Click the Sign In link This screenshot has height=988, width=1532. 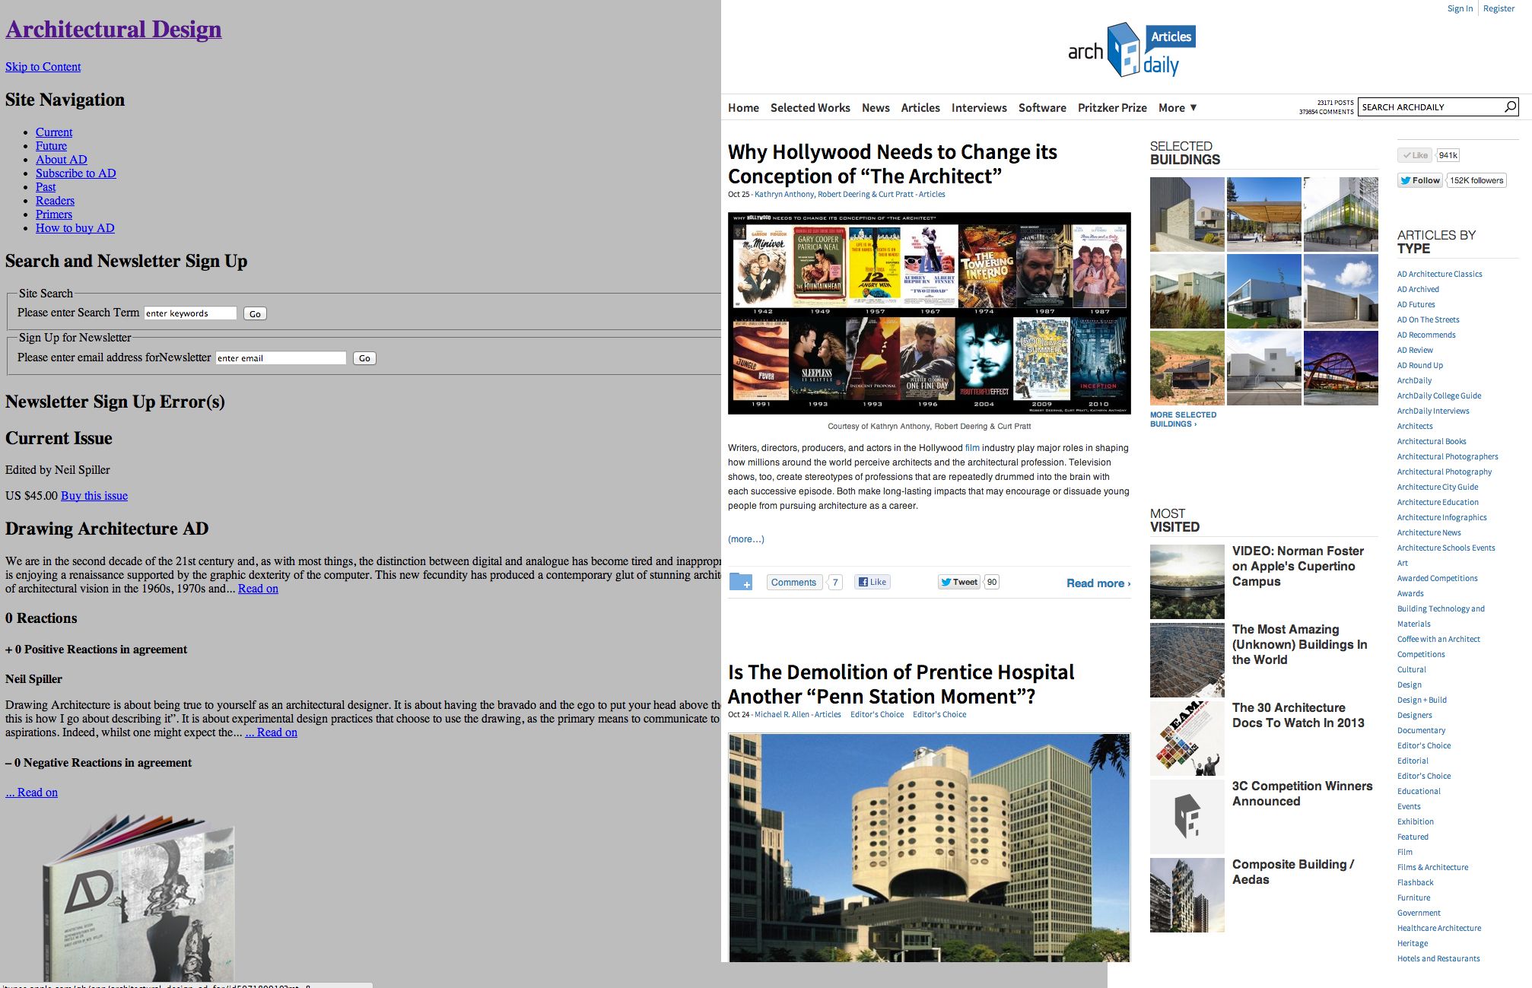click(1460, 8)
